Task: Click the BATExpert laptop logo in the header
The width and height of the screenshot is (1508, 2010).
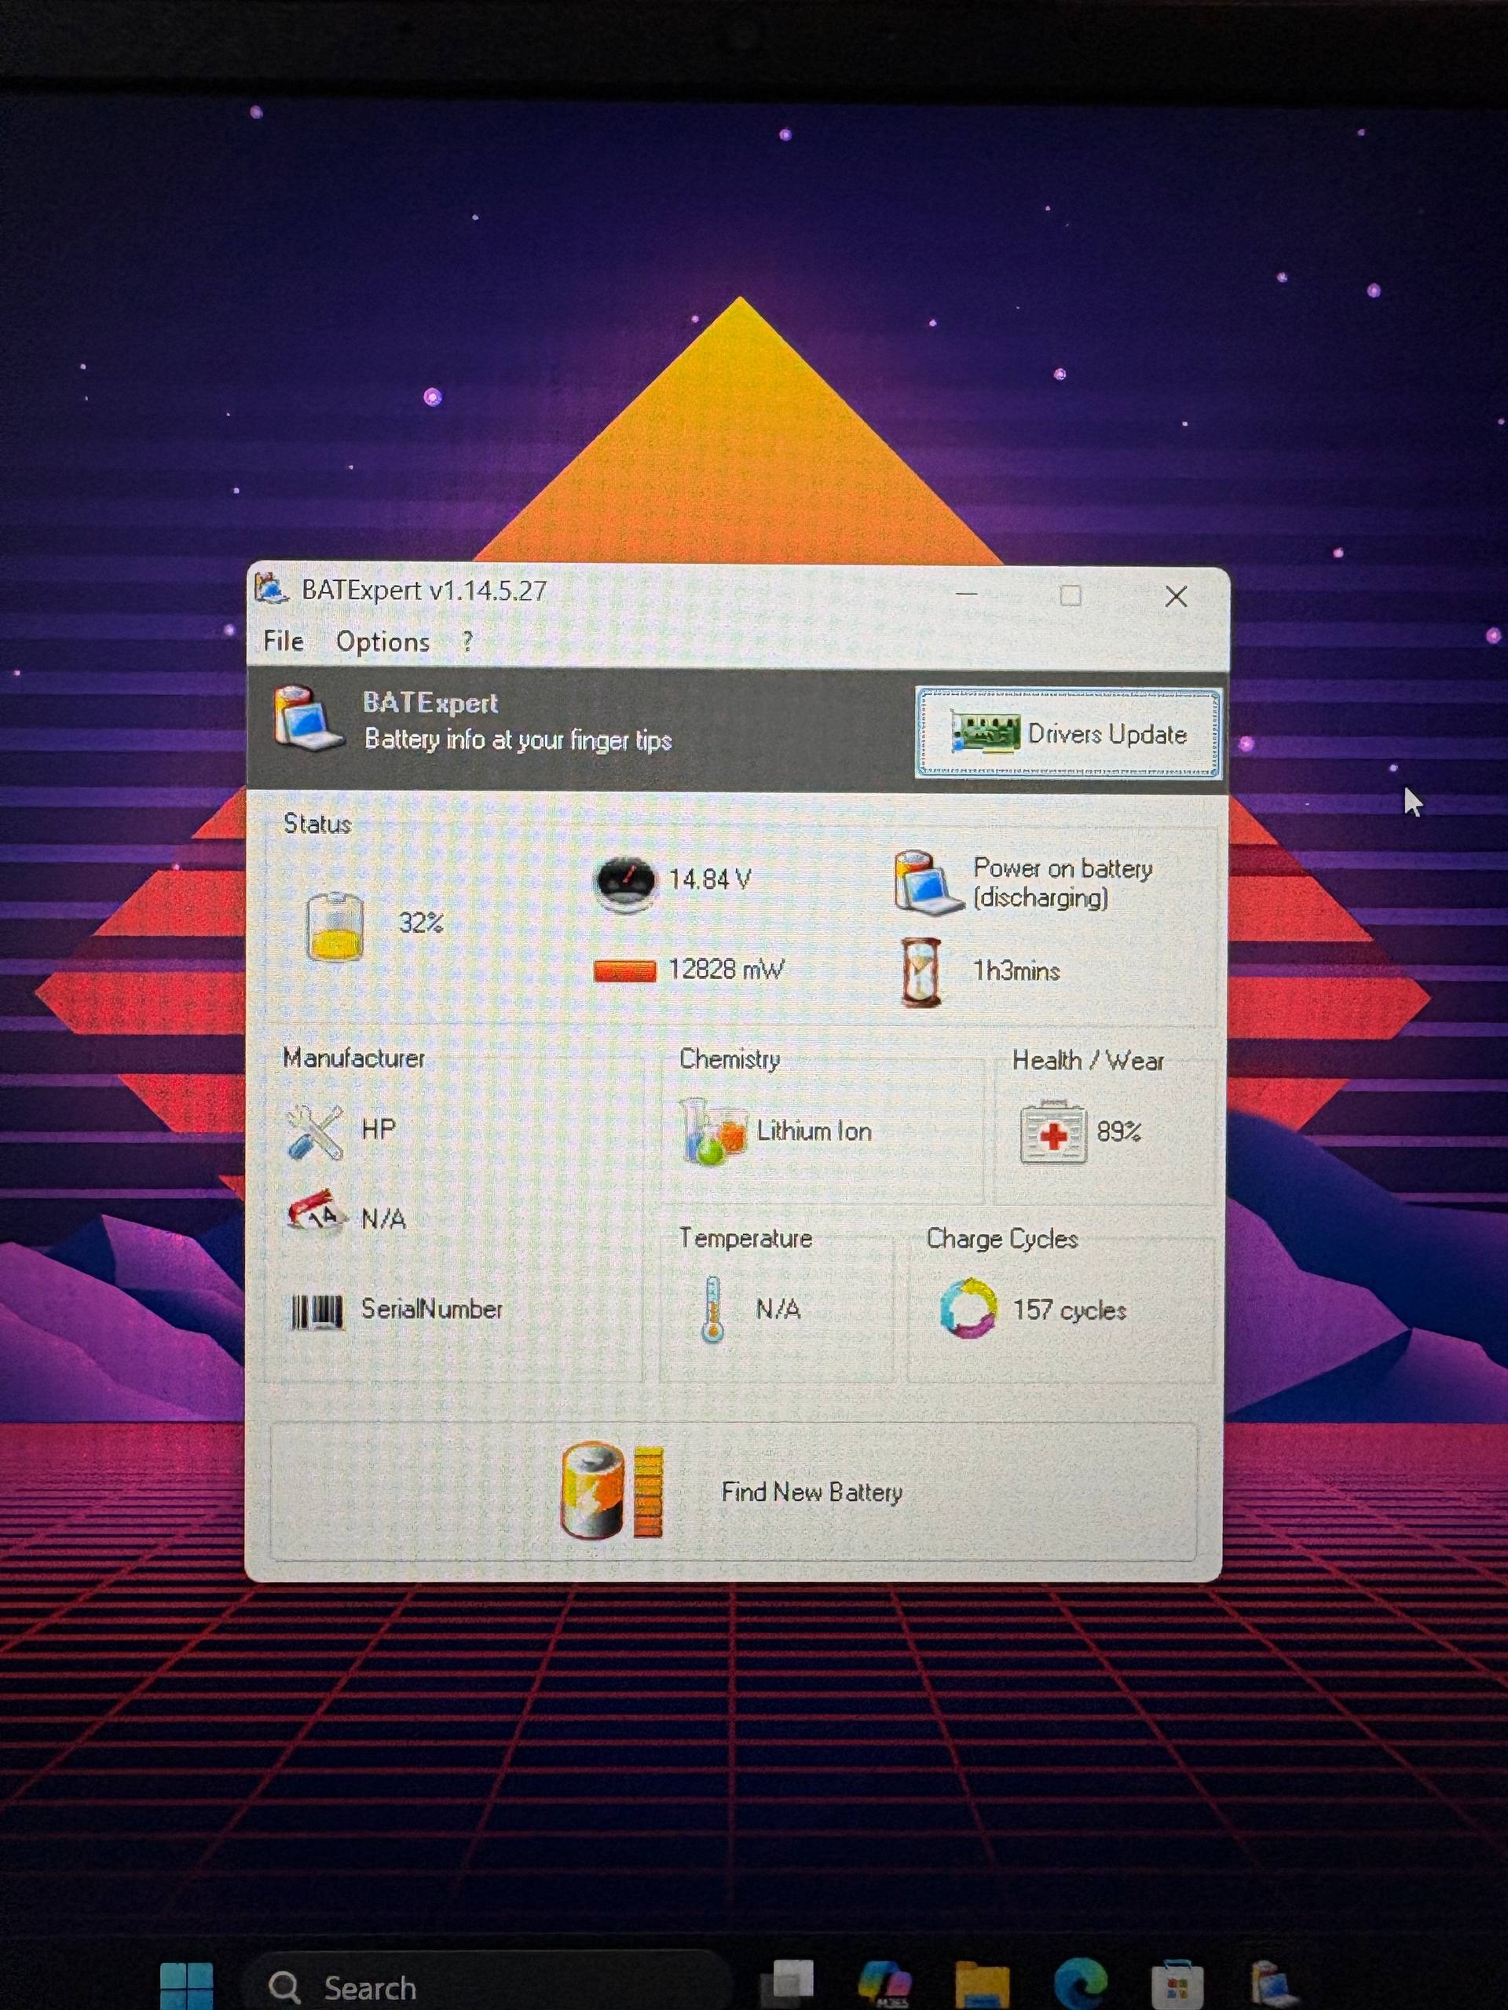Action: click(307, 720)
